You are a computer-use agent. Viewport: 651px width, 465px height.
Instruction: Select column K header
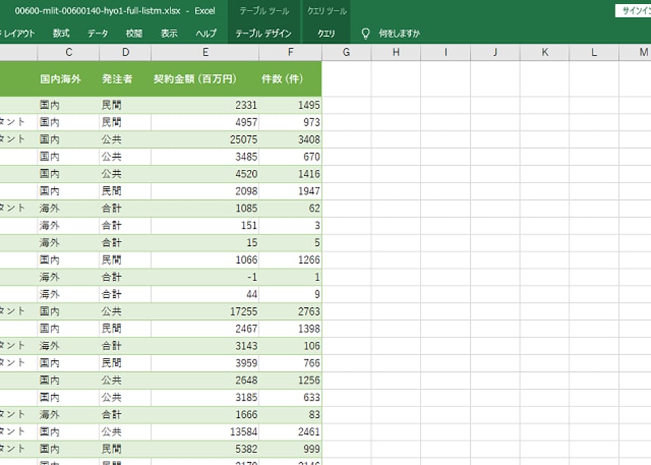[545, 52]
